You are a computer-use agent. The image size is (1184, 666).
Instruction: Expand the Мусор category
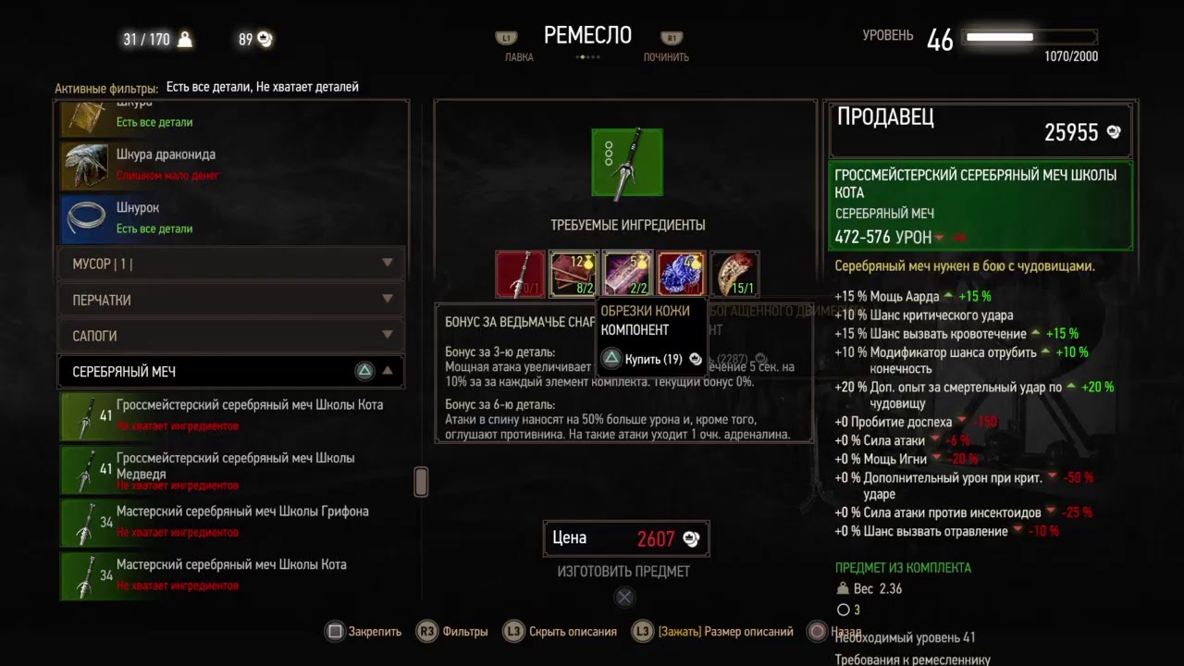(x=231, y=264)
